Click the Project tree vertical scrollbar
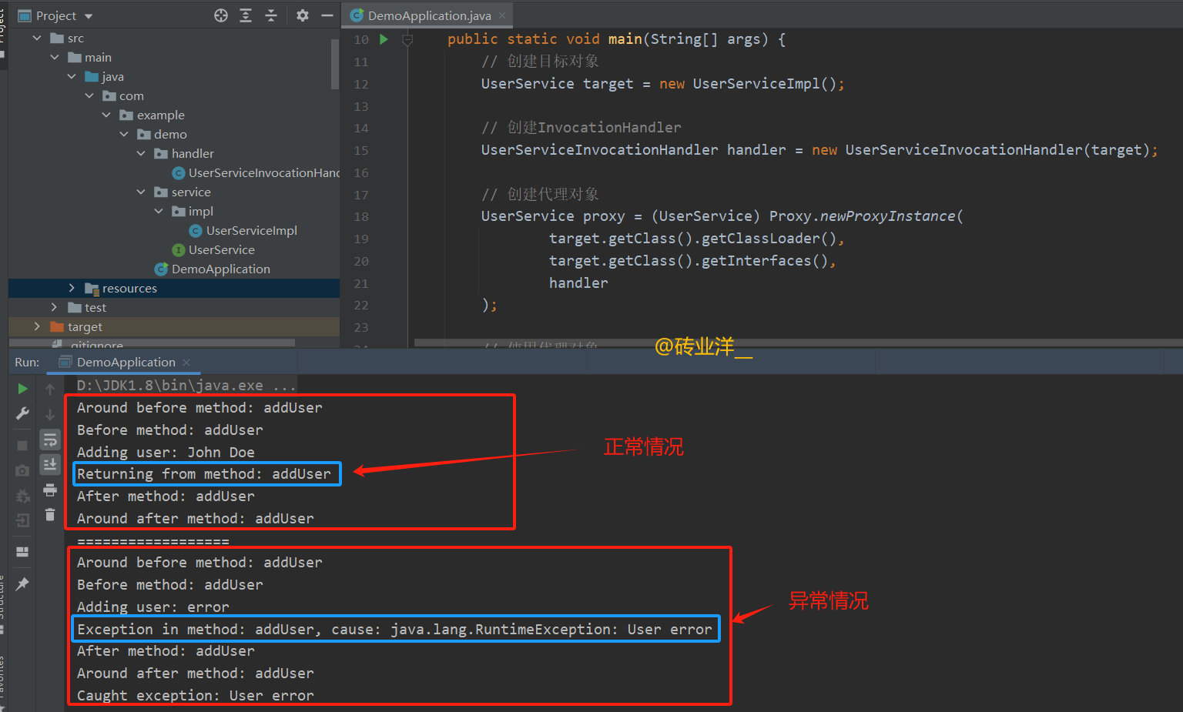The image size is (1183, 712). coord(335,62)
